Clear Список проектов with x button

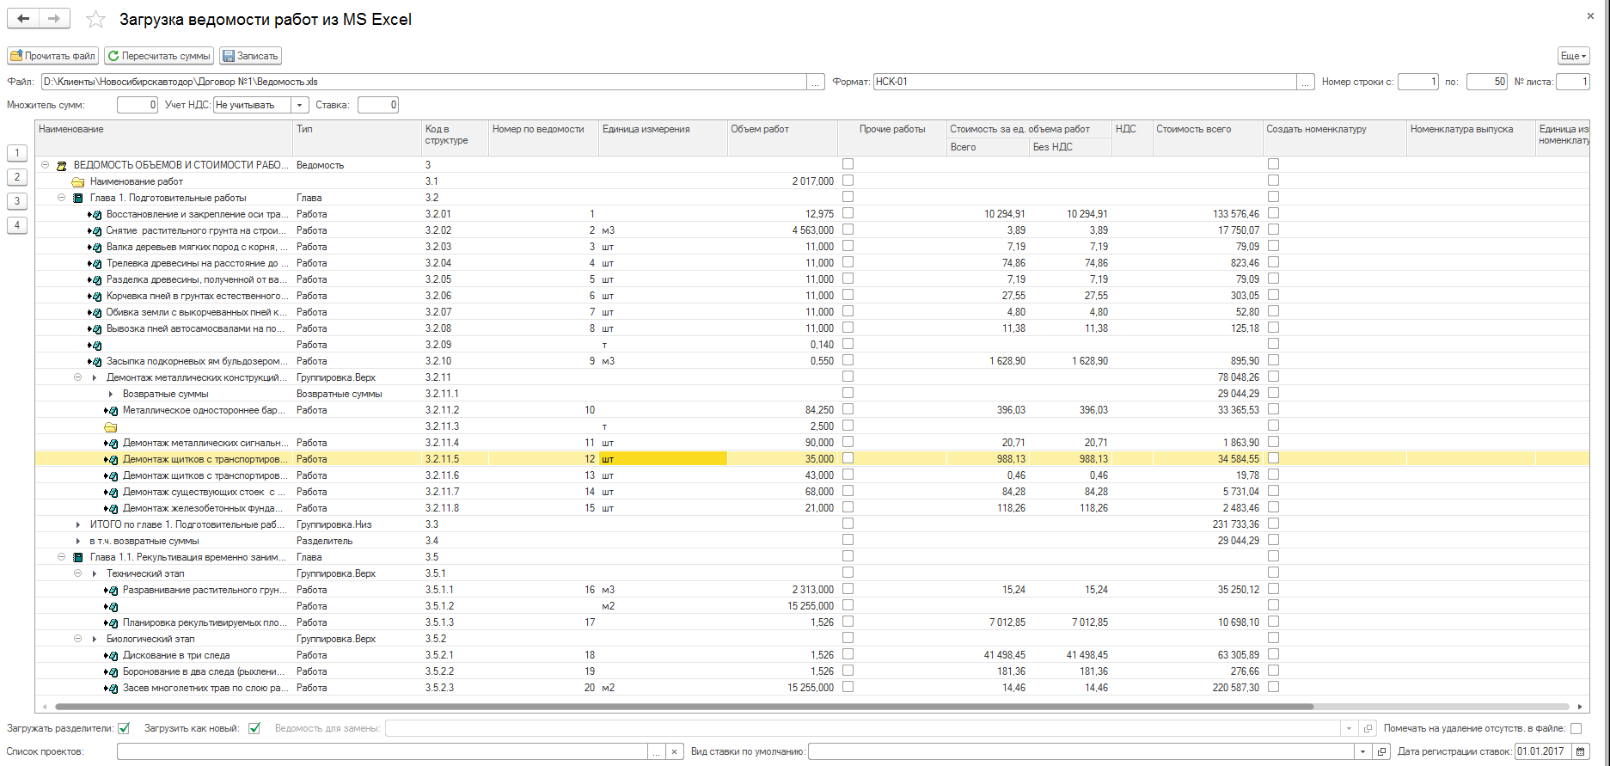point(675,751)
